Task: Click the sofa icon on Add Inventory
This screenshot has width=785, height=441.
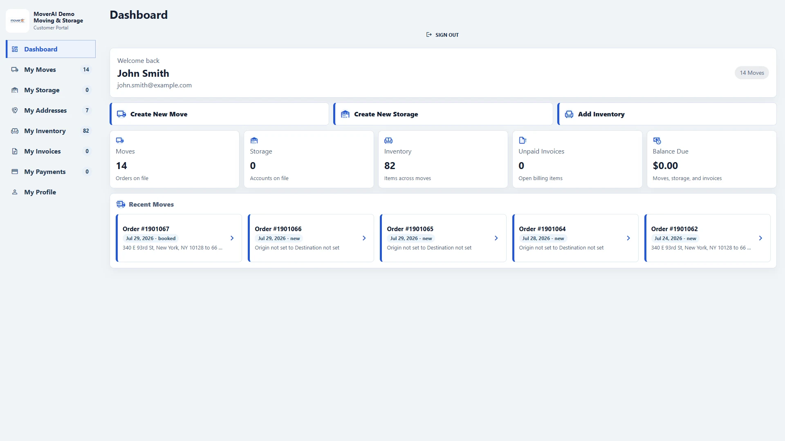Action: pyautogui.click(x=569, y=114)
